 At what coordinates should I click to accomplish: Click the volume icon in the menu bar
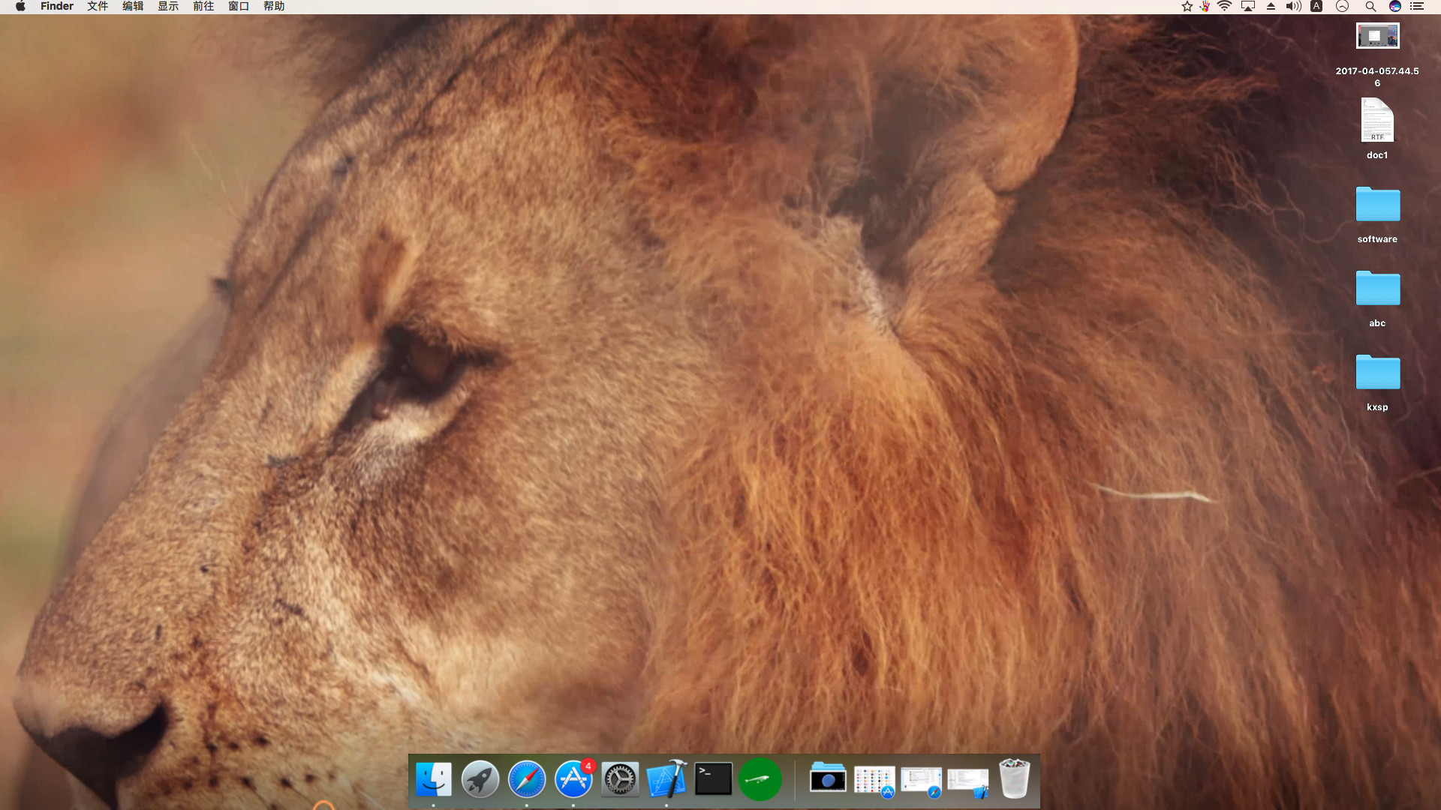tap(1292, 6)
